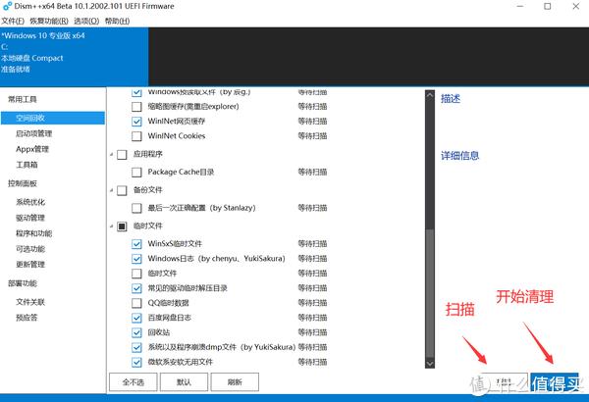Click the 默认 button

coord(185,382)
